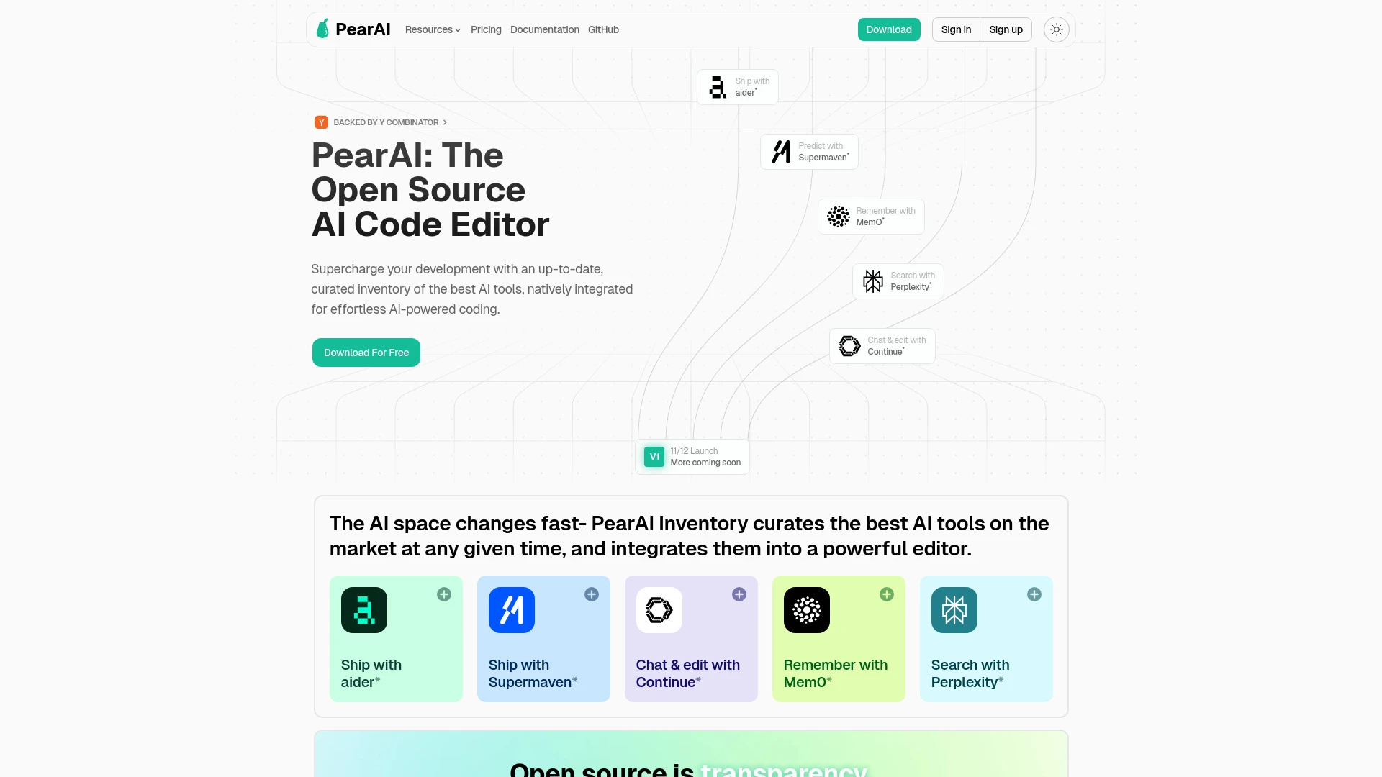The width and height of the screenshot is (1382, 777).
Task: Click the Sign up button
Action: point(1005,29)
